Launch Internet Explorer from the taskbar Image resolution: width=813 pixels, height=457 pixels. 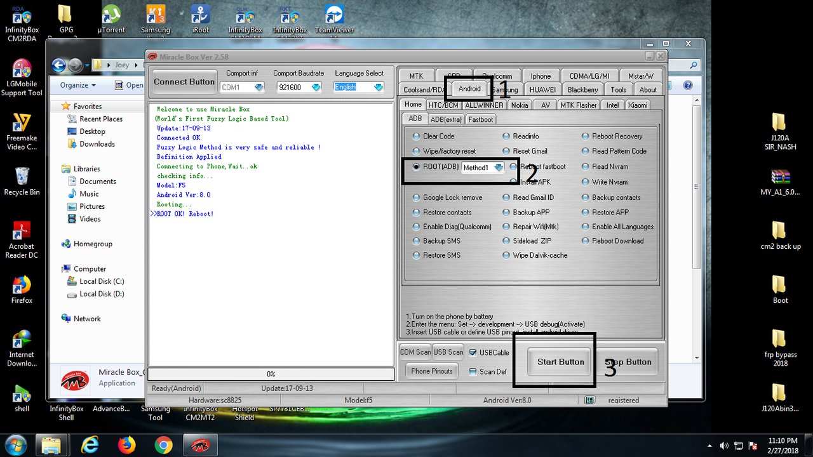90,445
